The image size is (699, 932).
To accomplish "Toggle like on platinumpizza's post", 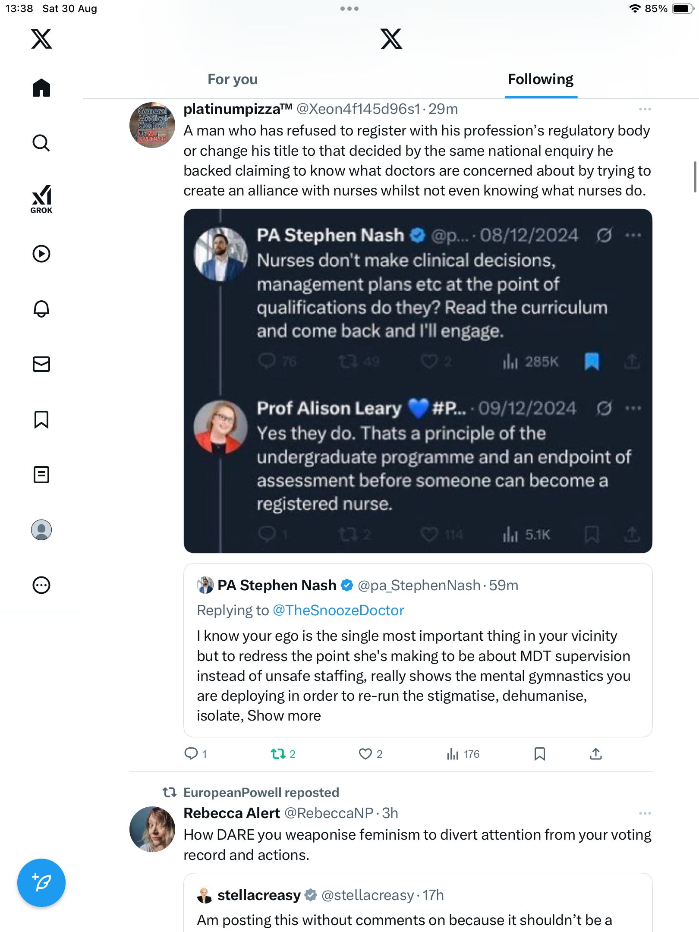I will [365, 754].
